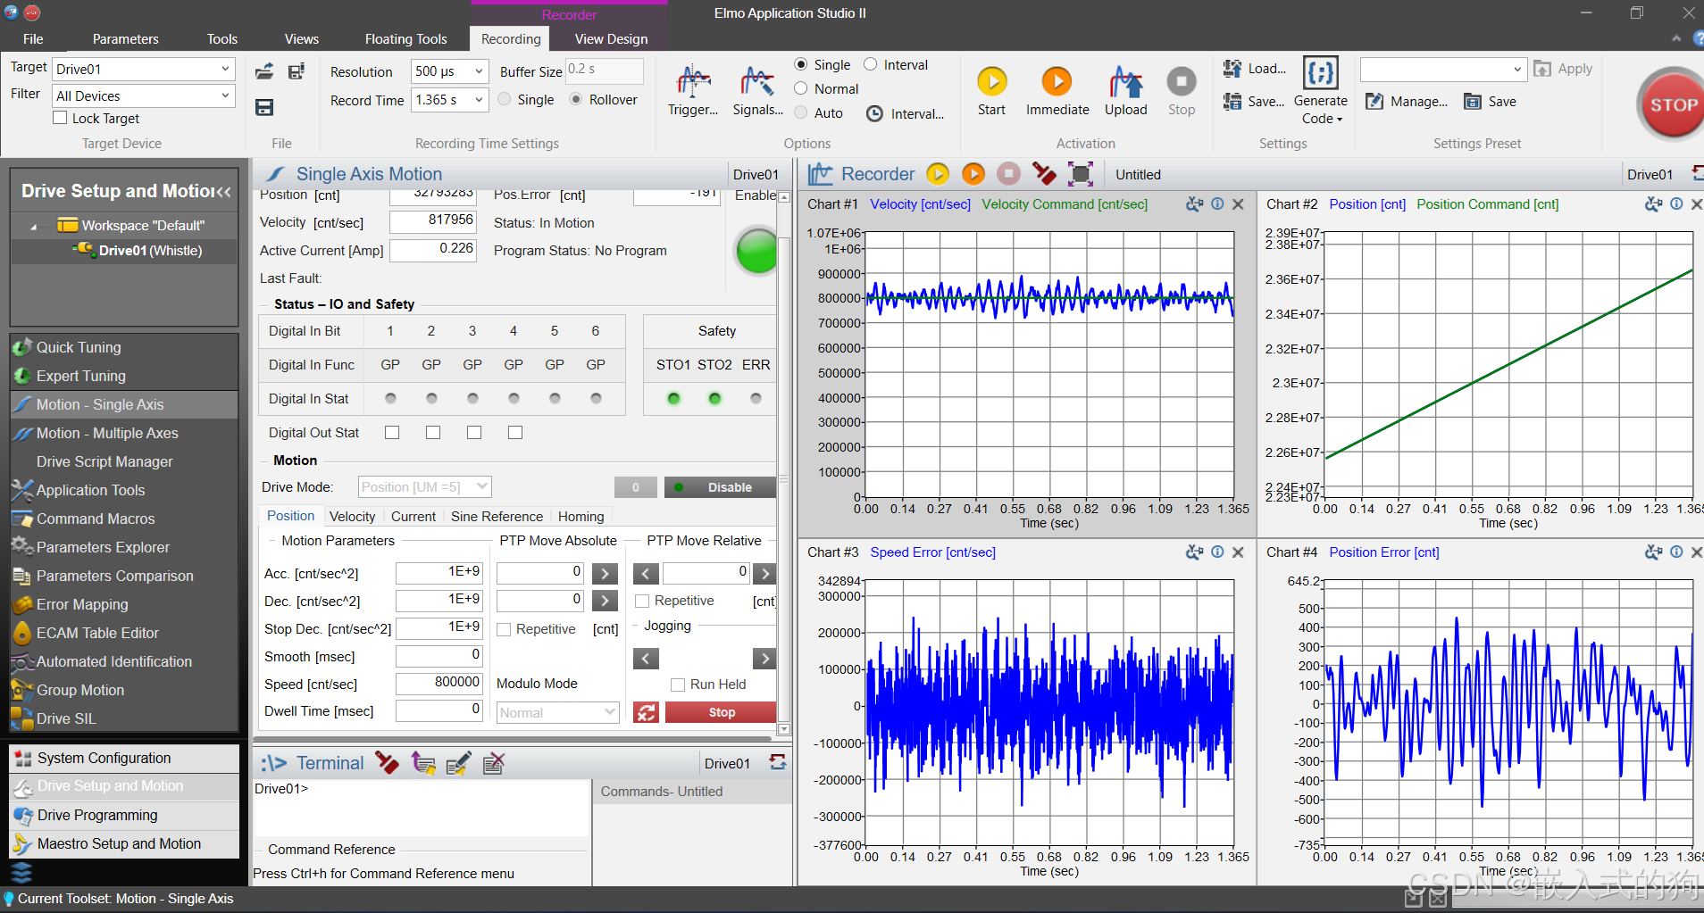Select the Single radio in Options
Image resolution: width=1704 pixels, height=913 pixels.
coord(801,64)
